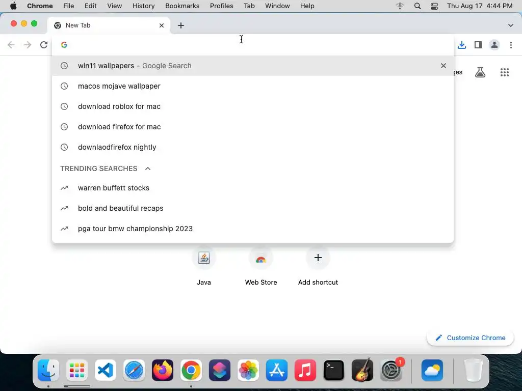Screen dimensions: 522x391
Task: Open System Settings from the Dock
Action: (391, 370)
